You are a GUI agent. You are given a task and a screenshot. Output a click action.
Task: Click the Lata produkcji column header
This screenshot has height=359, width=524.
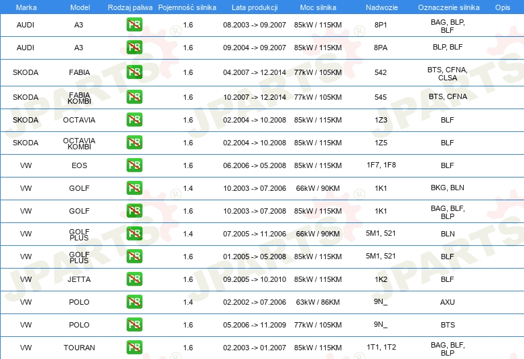click(255, 7)
